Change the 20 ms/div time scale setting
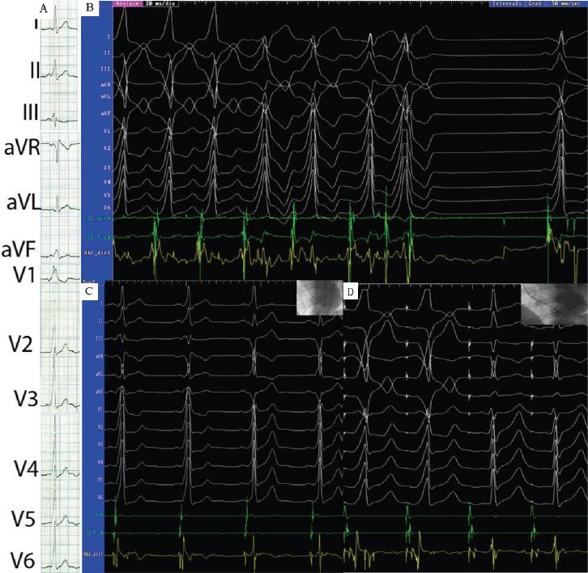Viewport: 588px width, 573px height. (160, 4)
